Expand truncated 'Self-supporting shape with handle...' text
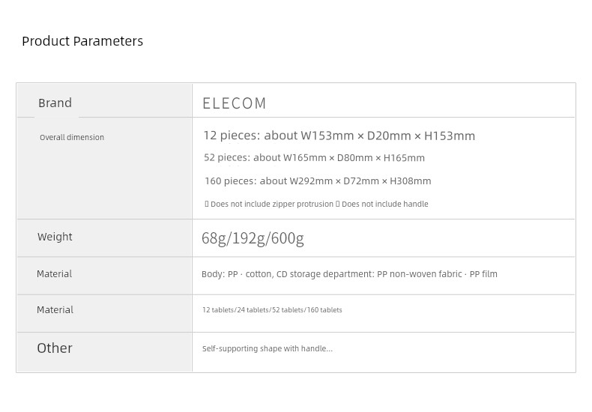 pyautogui.click(x=268, y=348)
